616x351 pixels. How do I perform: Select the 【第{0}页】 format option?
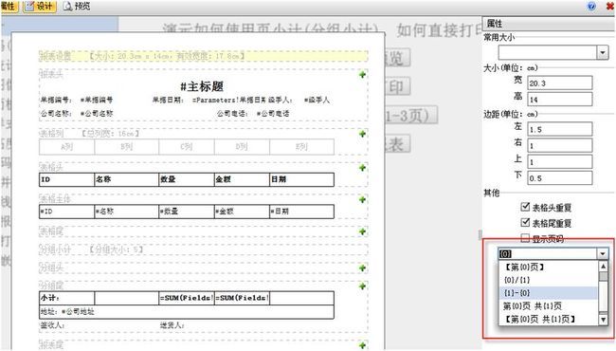pos(548,268)
